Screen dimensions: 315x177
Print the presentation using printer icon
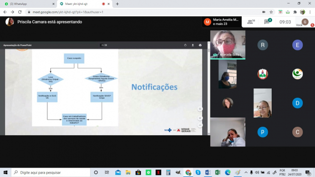coord(200,45)
